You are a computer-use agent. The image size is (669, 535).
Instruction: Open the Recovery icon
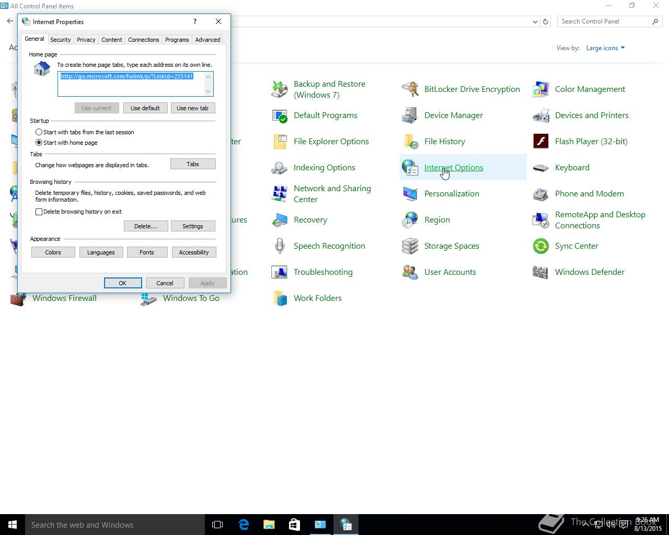pyautogui.click(x=280, y=220)
